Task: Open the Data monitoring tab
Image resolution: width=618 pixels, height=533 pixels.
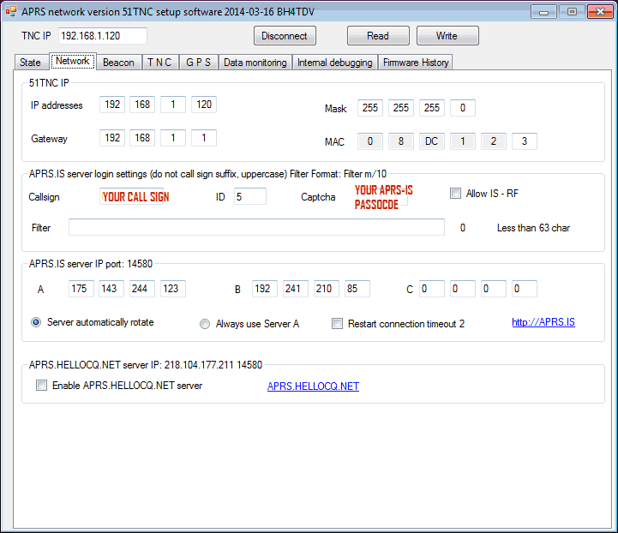Action: click(255, 63)
